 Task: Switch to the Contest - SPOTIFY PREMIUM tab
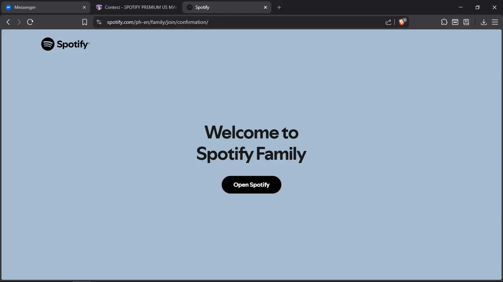click(x=136, y=7)
